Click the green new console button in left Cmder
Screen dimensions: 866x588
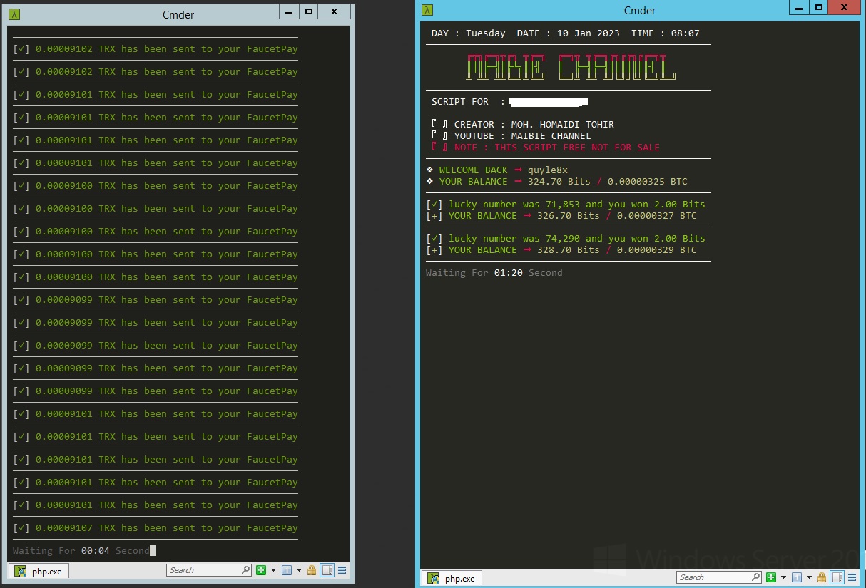[x=261, y=570]
